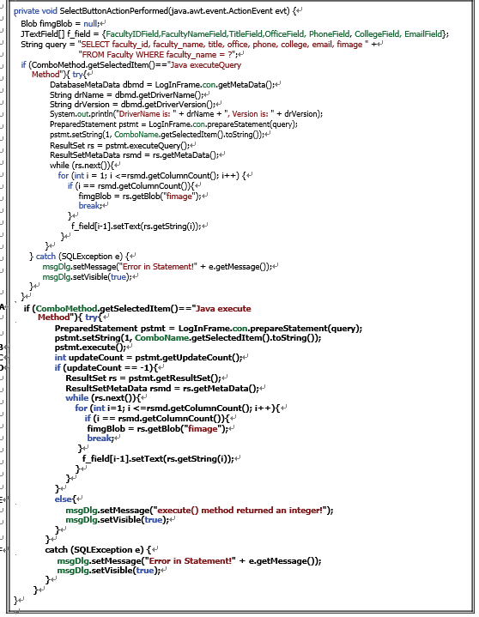Click the first pstmt.executeQuery line
The height and width of the screenshot is (617, 479).
(119, 146)
